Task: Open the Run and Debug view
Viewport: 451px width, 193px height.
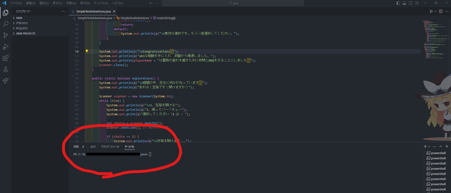Action: [5, 47]
